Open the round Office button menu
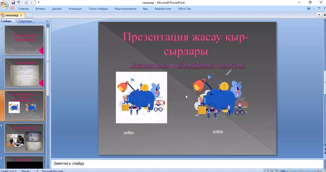 click(x=5, y=4)
